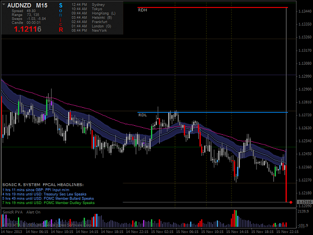The width and height of the screenshot is (313, 235).
Task: Click the SONIC R. SYSTEM FFCAL HEADLINES heading
Action: click(43, 185)
